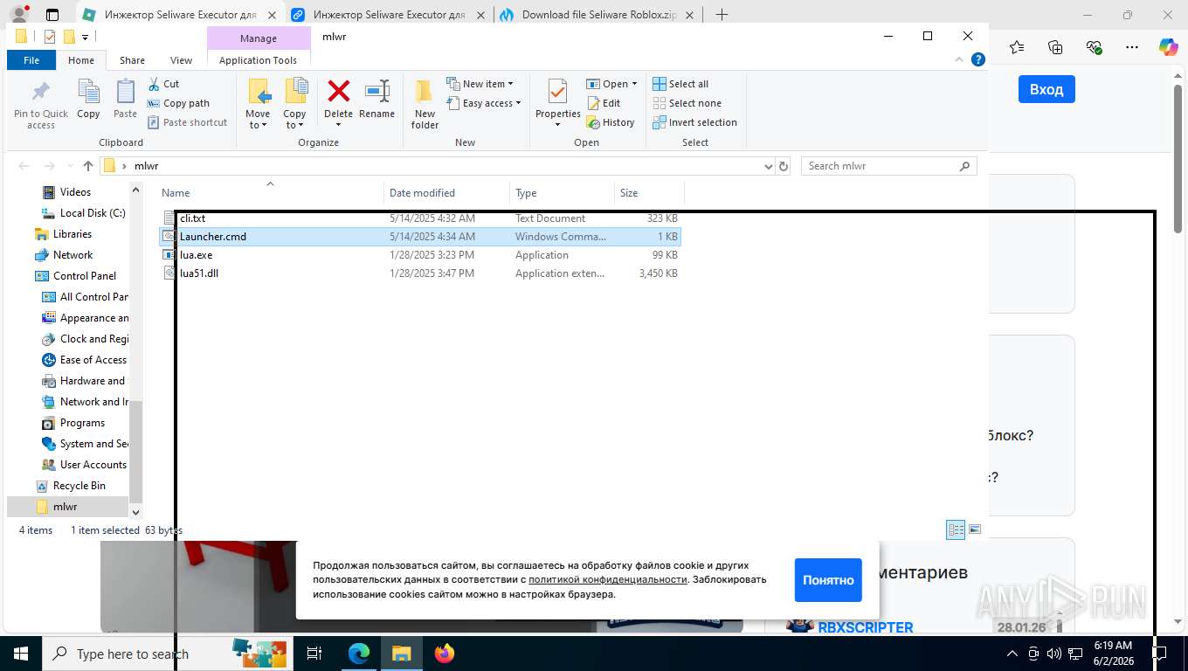Click Microsoft Edge taskbar icon

pyautogui.click(x=359, y=654)
